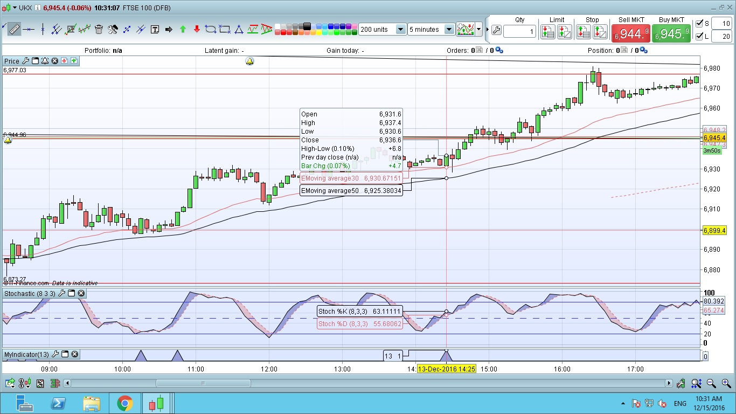This screenshot has height=414, width=736.
Task: Click the S value input field
Action: 721,23
